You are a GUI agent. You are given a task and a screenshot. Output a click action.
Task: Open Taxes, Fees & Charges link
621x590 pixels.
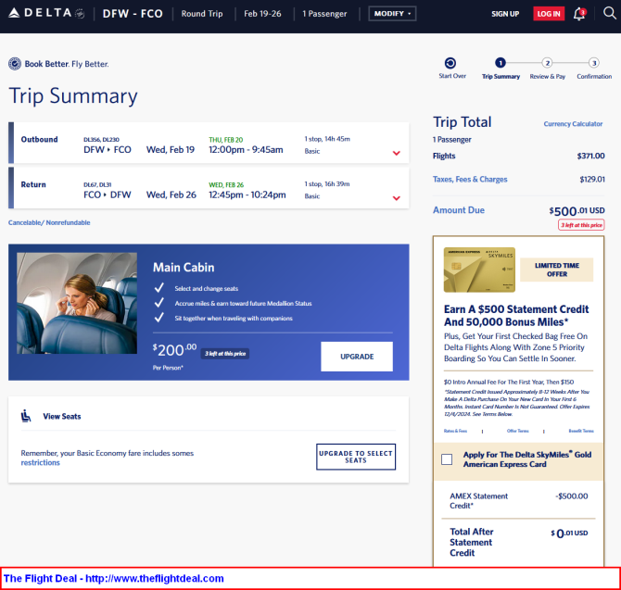coord(470,180)
